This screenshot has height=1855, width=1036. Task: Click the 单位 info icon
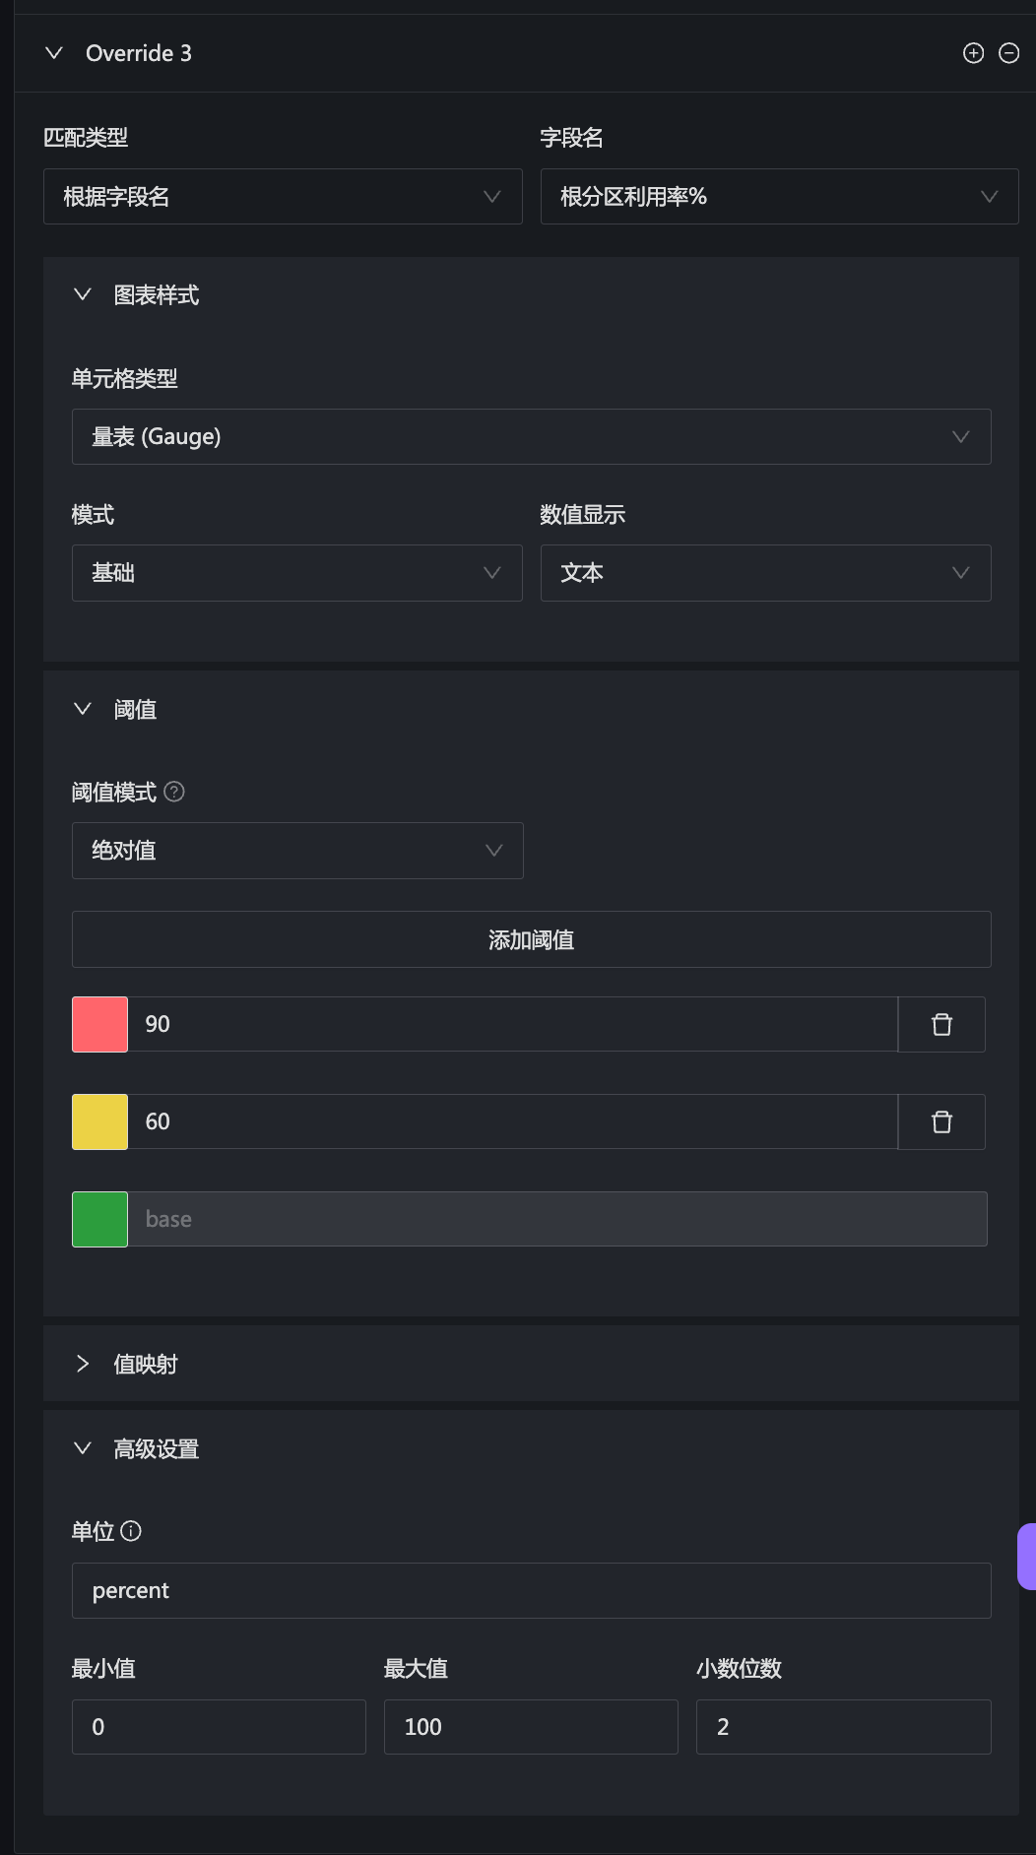tap(131, 1531)
